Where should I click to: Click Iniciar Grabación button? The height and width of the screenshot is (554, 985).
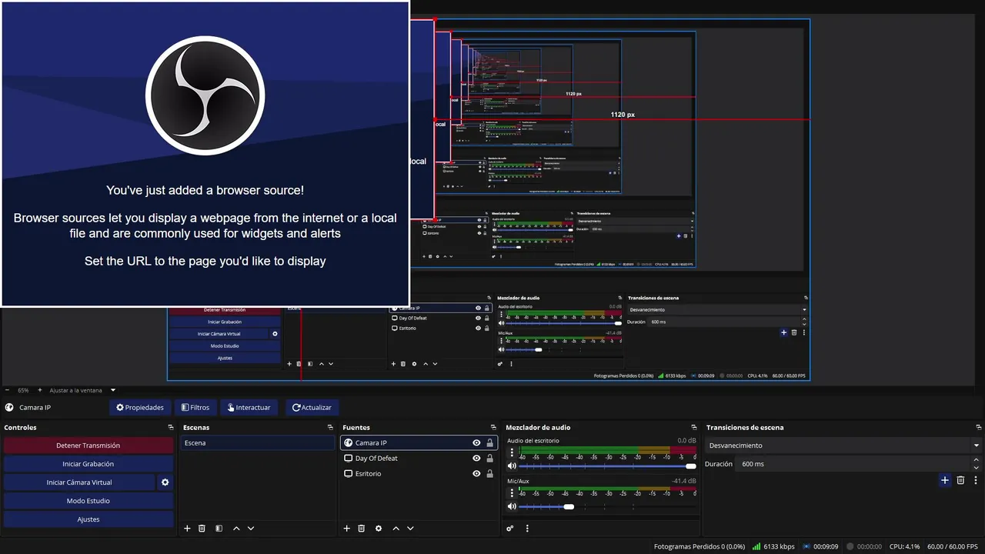pos(88,464)
